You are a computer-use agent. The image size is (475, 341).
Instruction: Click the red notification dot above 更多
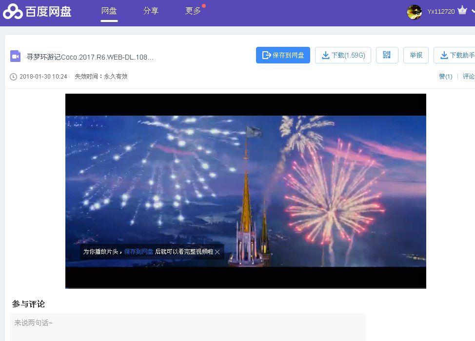[x=204, y=5]
